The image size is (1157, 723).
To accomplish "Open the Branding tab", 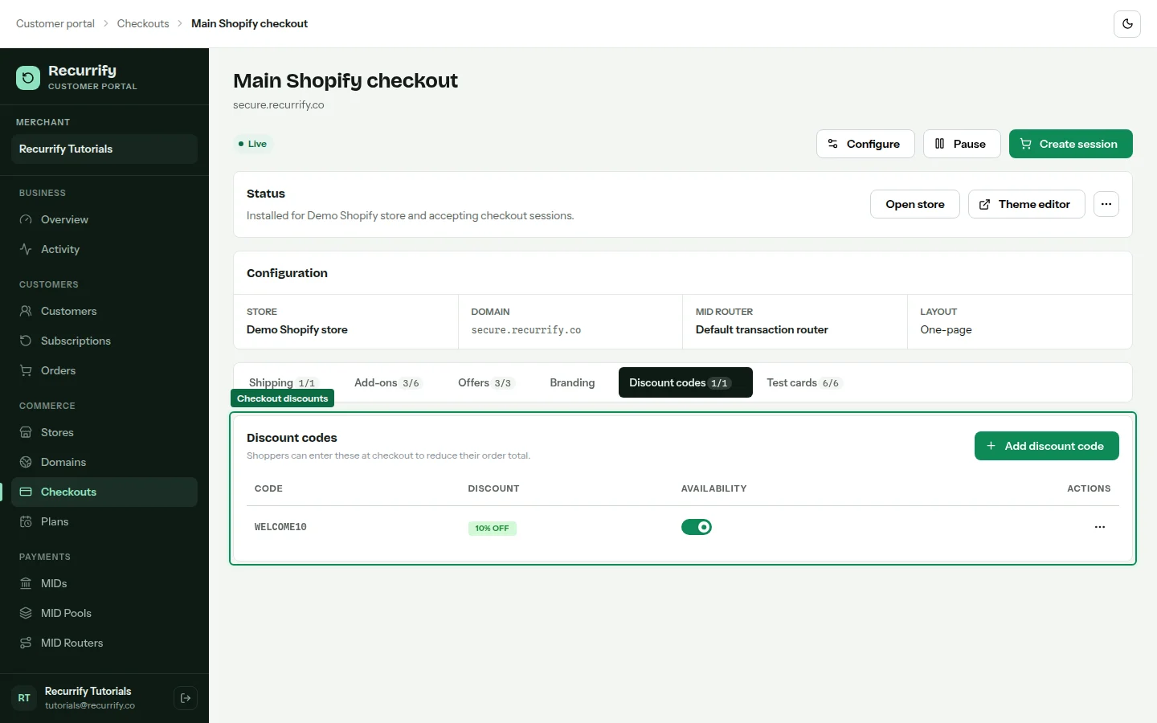I will click(572, 382).
